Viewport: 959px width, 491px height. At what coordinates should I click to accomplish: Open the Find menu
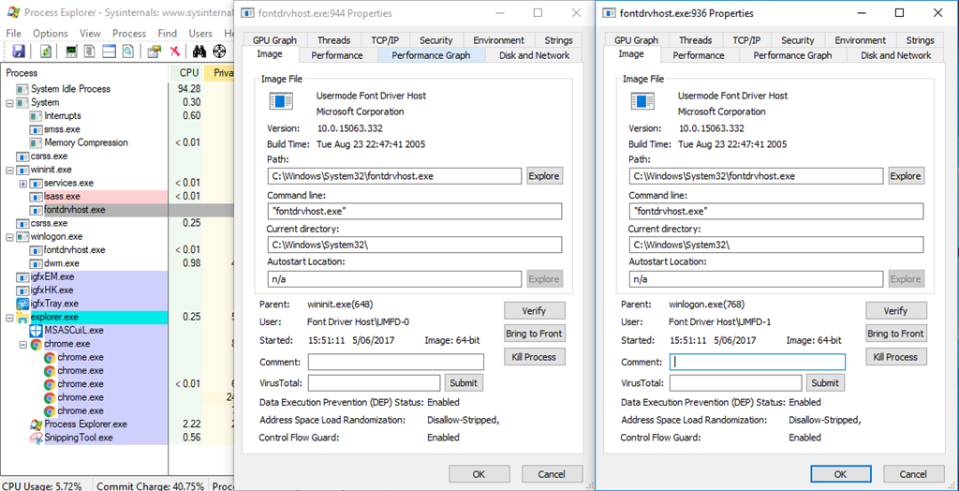[167, 33]
